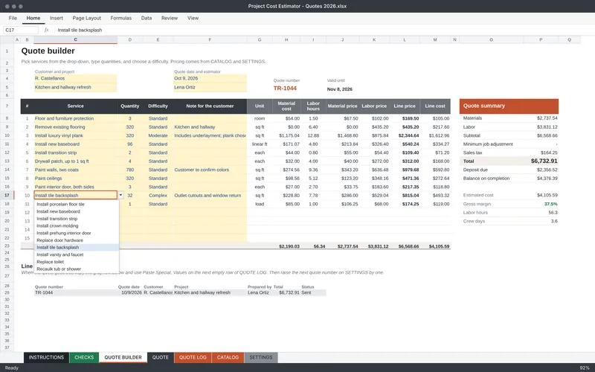The width and height of the screenshot is (595, 372).
Task: Click project cell Kitchen and hallway refresh
Action: 76,87
